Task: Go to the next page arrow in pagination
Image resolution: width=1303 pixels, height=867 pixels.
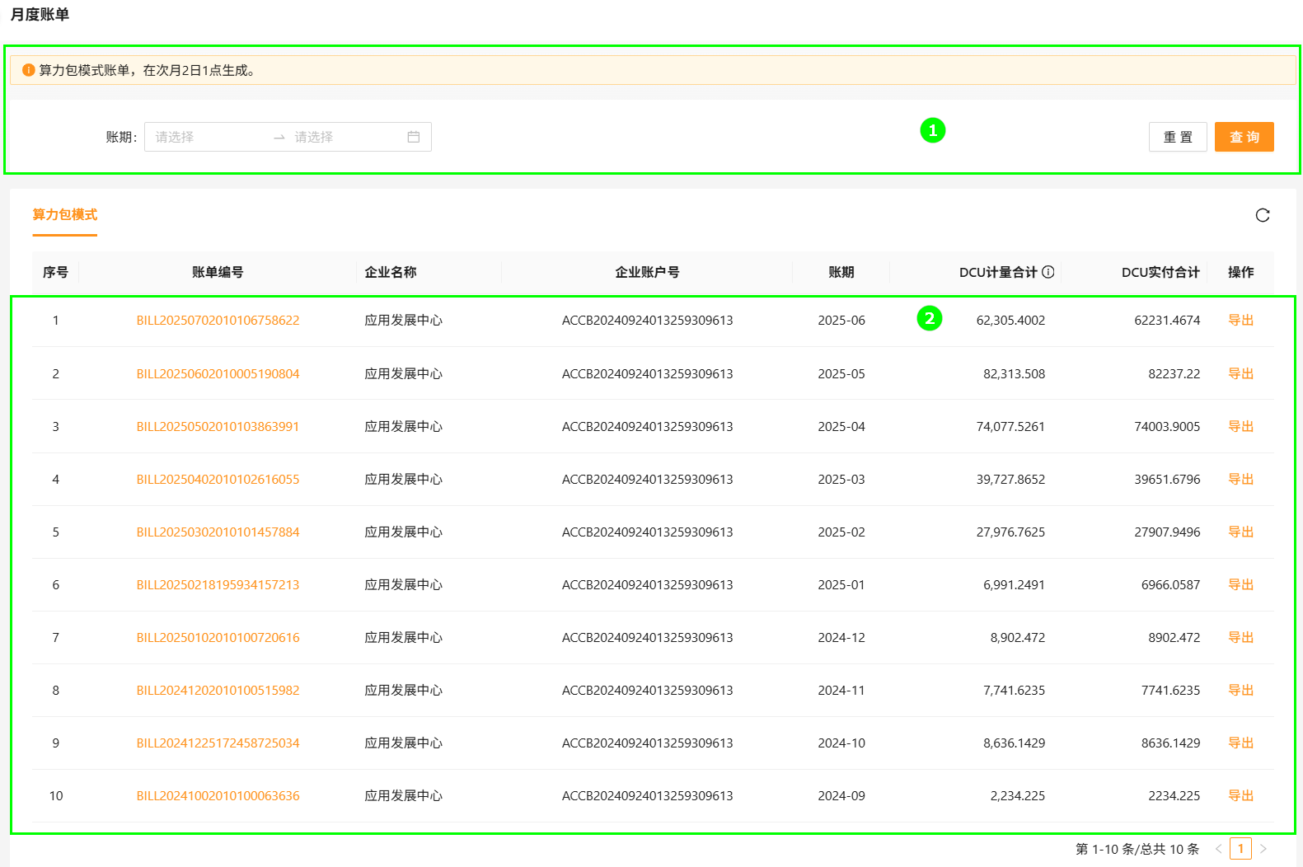Action: tap(1263, 849)
